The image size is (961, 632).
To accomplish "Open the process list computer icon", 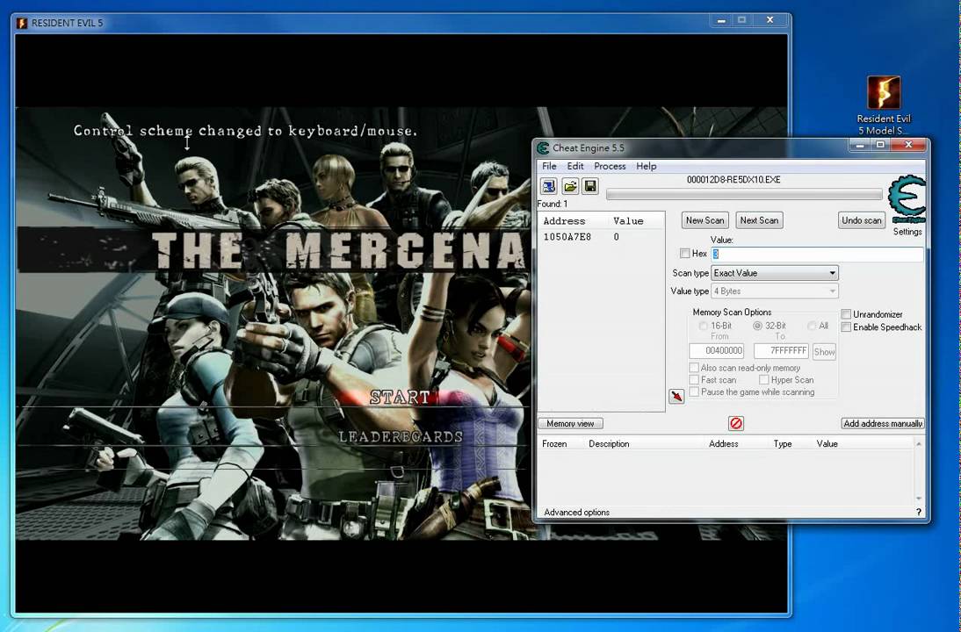I will [x=548, y=186].
